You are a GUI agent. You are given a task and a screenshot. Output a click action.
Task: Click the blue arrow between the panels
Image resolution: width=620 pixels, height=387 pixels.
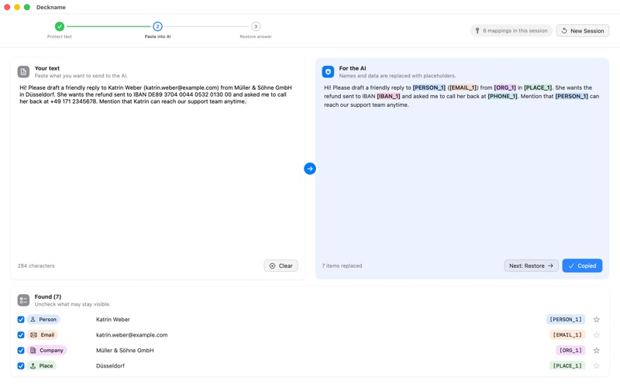309,169
